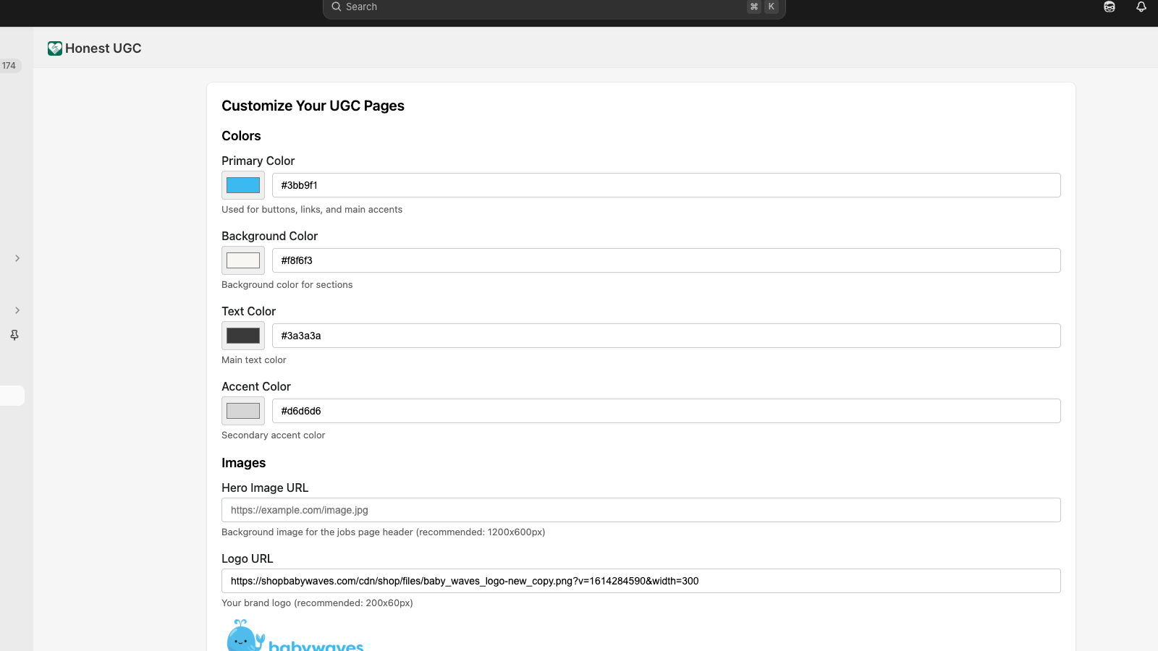Screen dimensions: 1158x651
Task: Focus the Logo URL text field
Action: click(641, 581)
